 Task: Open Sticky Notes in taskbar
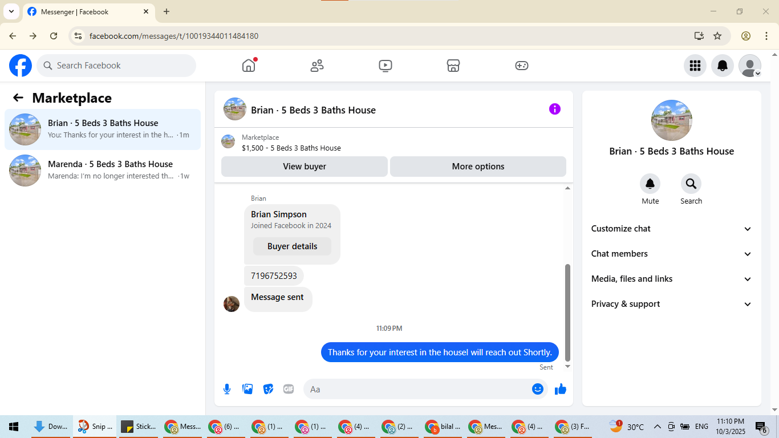tap(139, 427)
